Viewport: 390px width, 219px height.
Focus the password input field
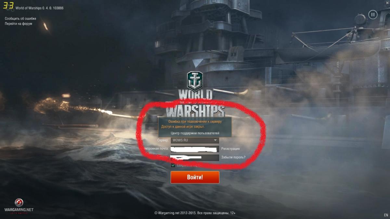pos(195,158)
